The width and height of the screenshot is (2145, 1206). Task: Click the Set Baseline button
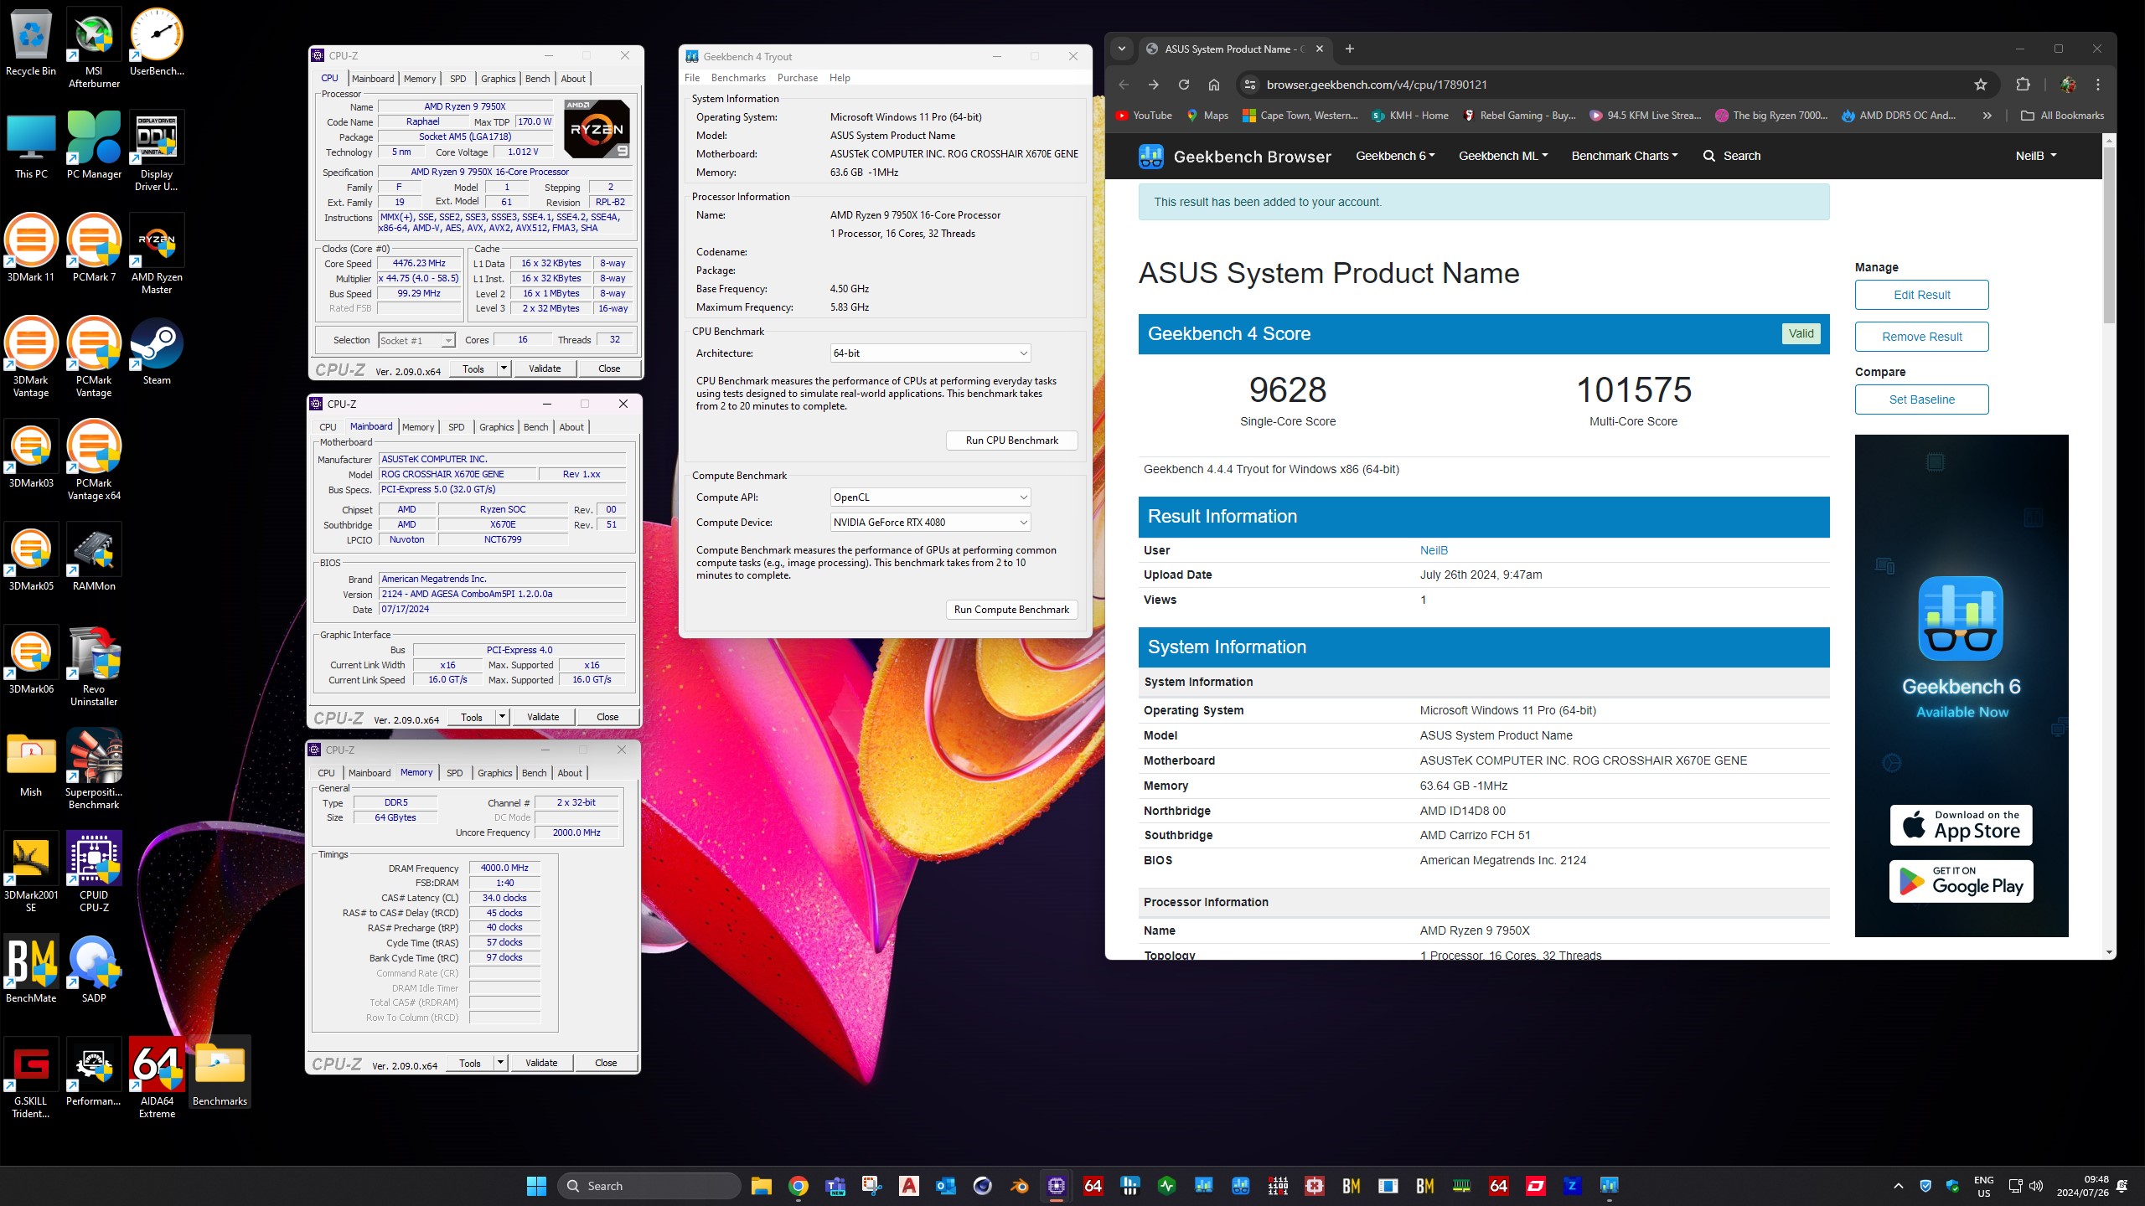pos(1921,399)
